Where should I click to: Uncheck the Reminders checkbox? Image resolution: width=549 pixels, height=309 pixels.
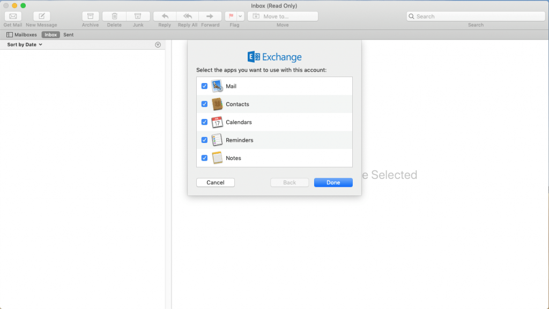(x=204, y=140)
